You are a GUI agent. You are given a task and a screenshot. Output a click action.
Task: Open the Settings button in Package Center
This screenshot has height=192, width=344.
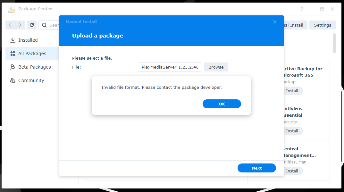coord(322,25)
